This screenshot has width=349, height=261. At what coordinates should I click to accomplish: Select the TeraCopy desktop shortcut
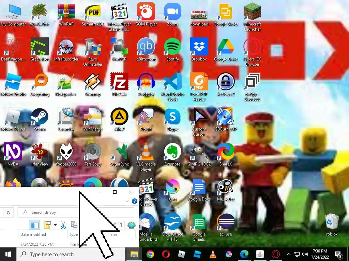[93, 155]
